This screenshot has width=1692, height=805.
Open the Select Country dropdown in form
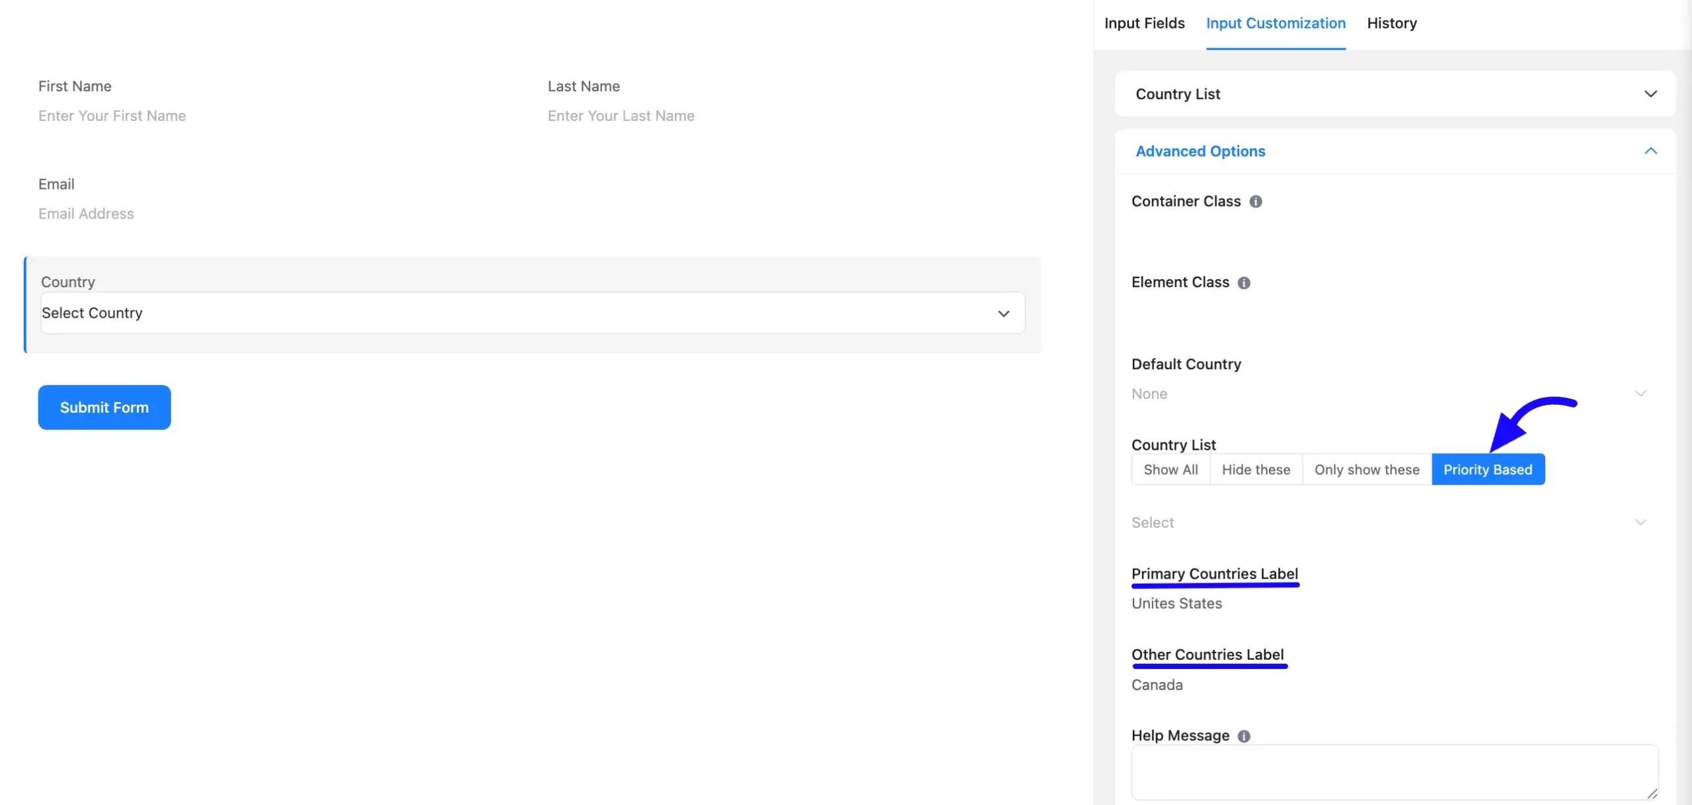[533, 313]
